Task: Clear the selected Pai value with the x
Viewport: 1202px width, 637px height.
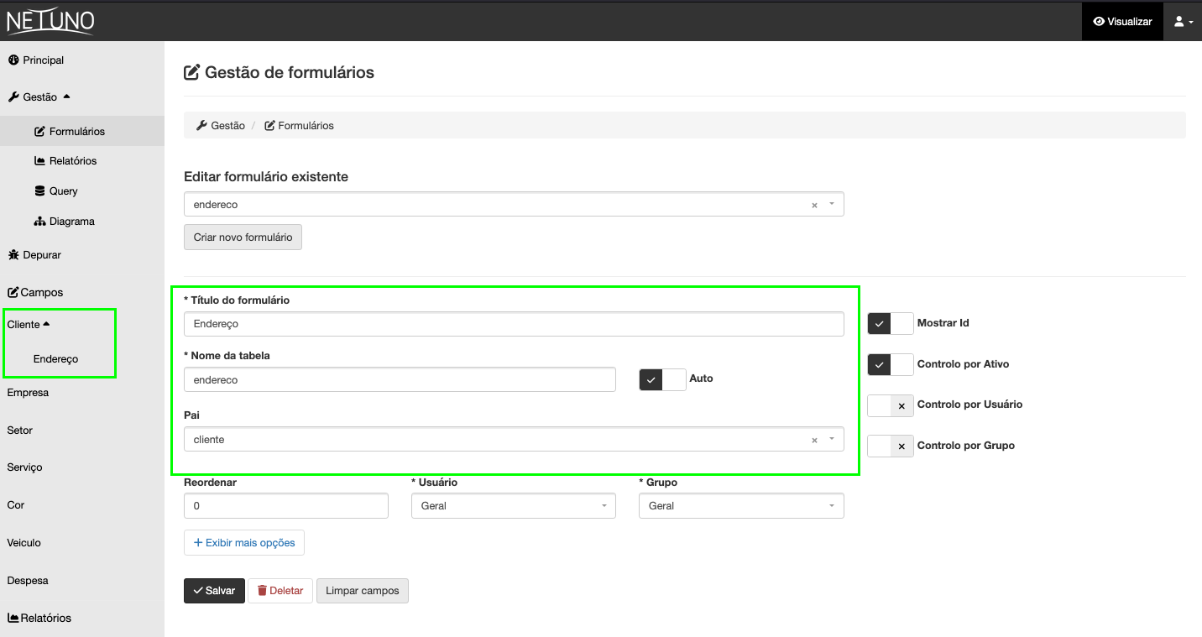Action: click(814, 441)
